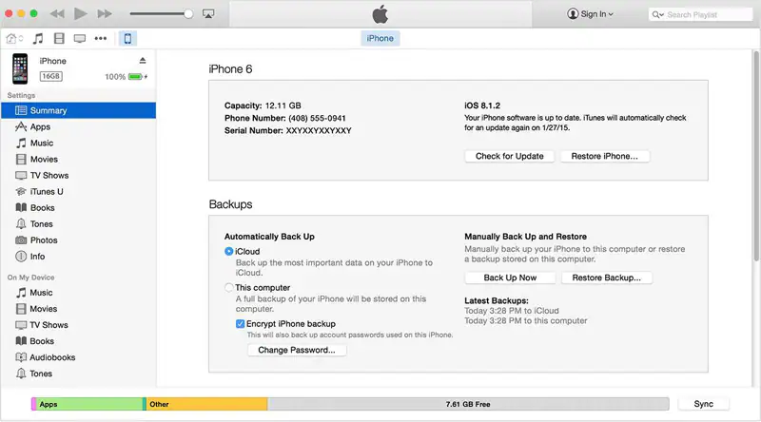Adjust the volume slider knob
761x422 pixels.
[188, 13]
